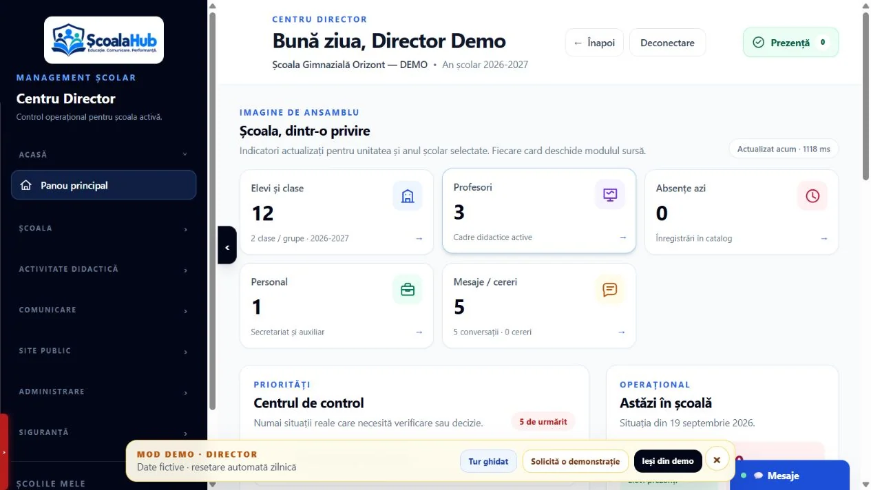Click the sidebar vertical scrollbar

coord(213,210)
